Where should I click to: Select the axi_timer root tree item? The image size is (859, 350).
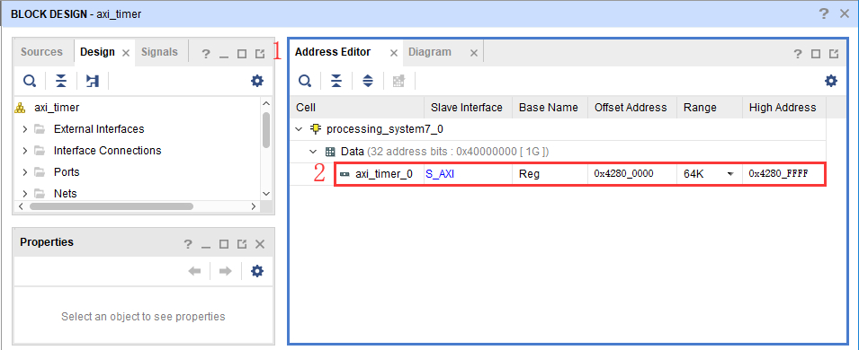coord(57,108)
